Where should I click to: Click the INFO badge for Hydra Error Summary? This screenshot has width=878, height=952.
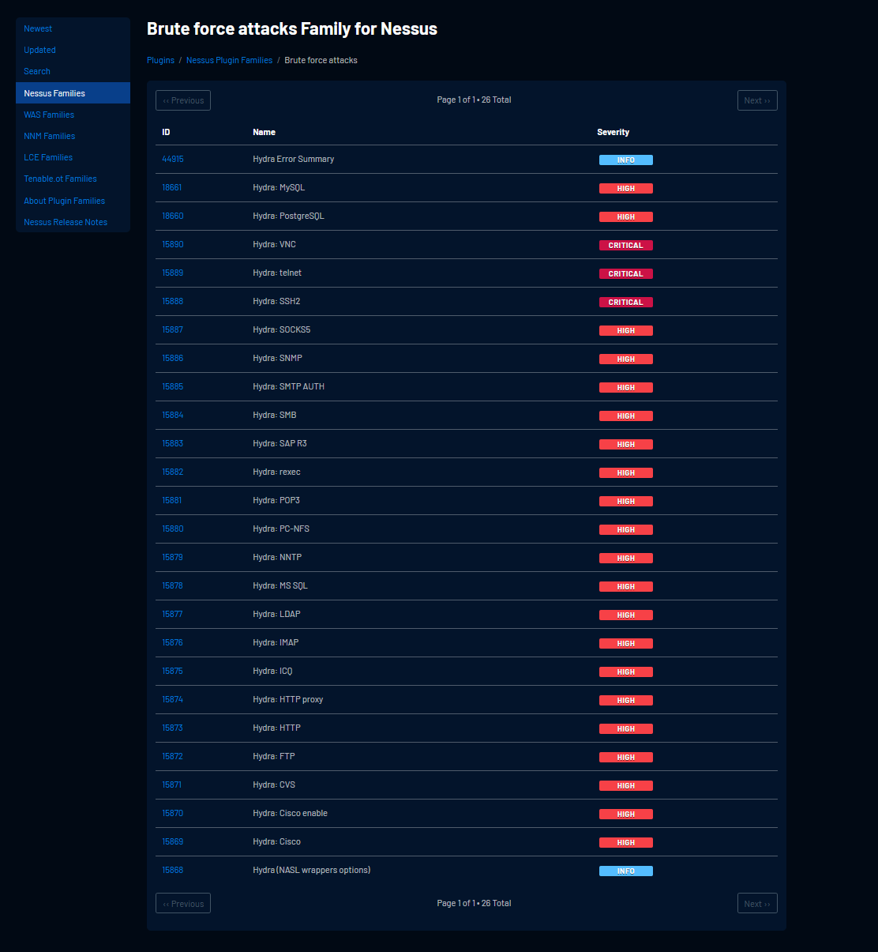point(626,160)
